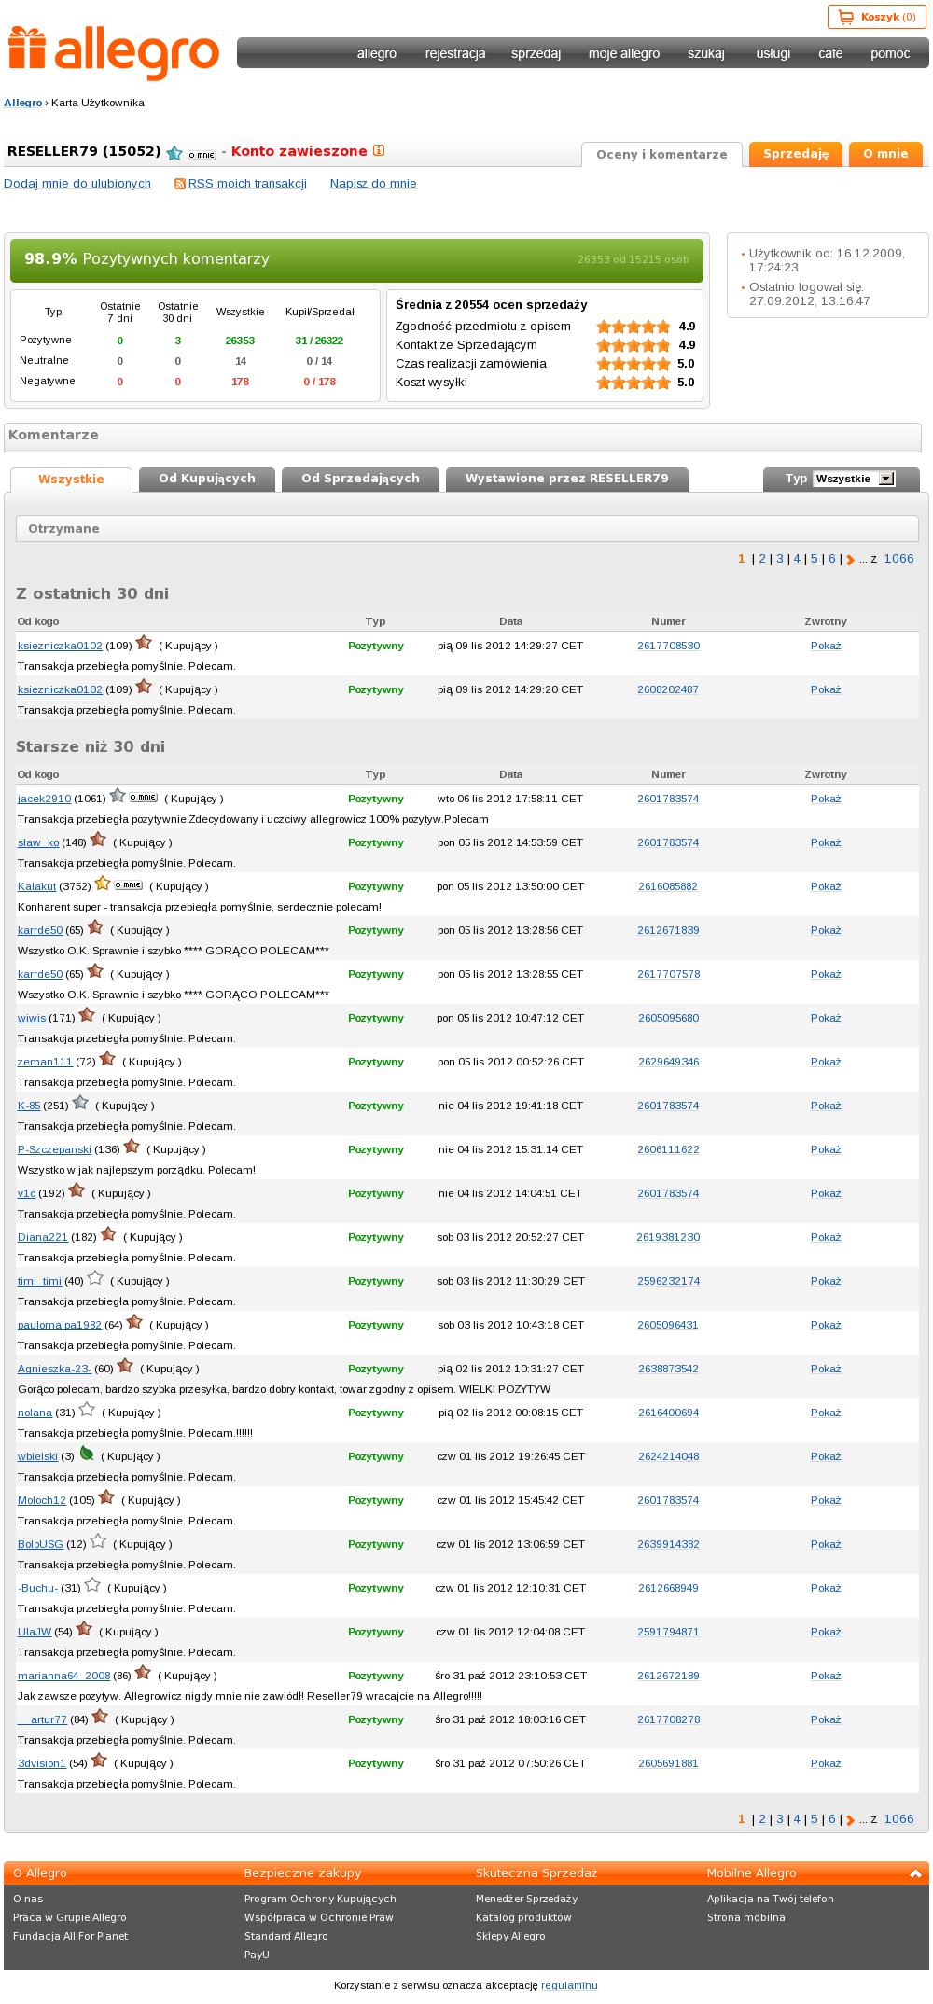The height and width of the screenshot is (2004, 933).
Task: Open marianna64_2008 user profile
Action: 64,1676
